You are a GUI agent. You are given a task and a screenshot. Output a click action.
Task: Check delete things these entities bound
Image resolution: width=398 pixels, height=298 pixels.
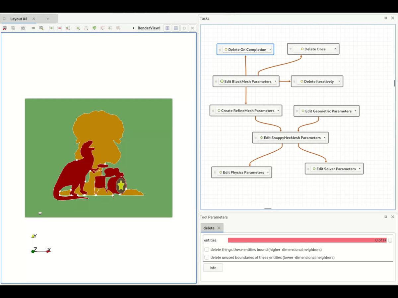[207, 249]
